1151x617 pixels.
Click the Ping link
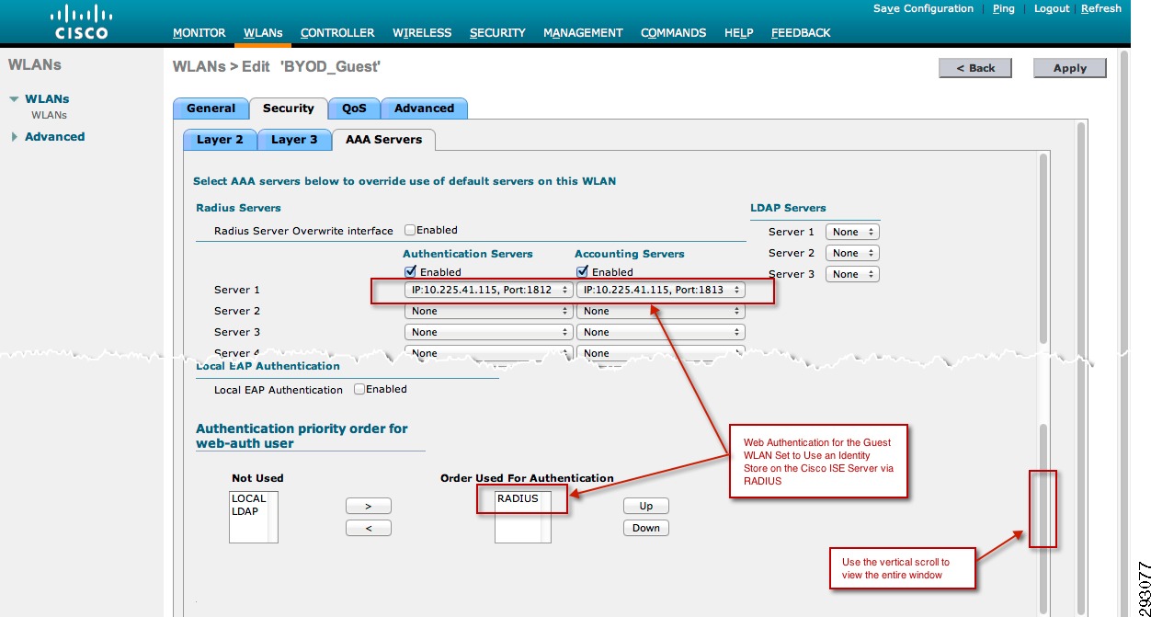pos(1004,8)
